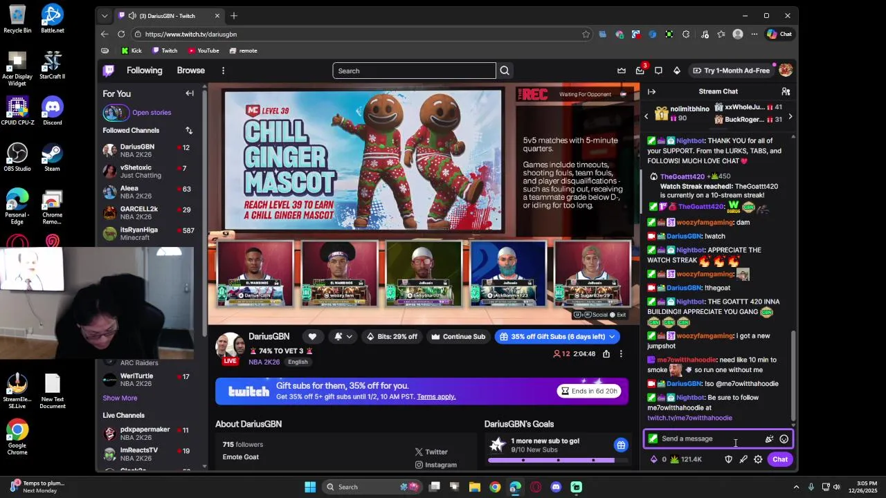Click the NBA 2K26 category link under streamer name
Screen dimensions: 886x498
coord(264,362)
